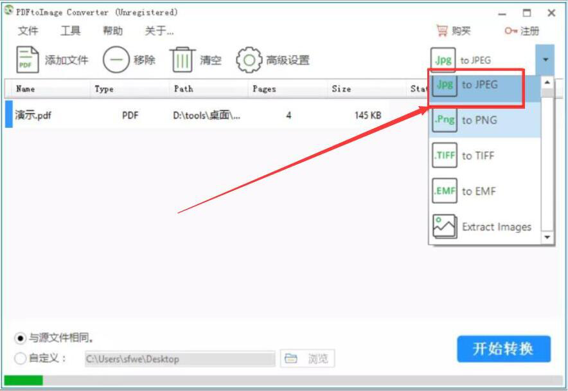The width and height of the screenshot is (568, 391).
Task: Click the key register icon
Action: [x=511, y=31]
